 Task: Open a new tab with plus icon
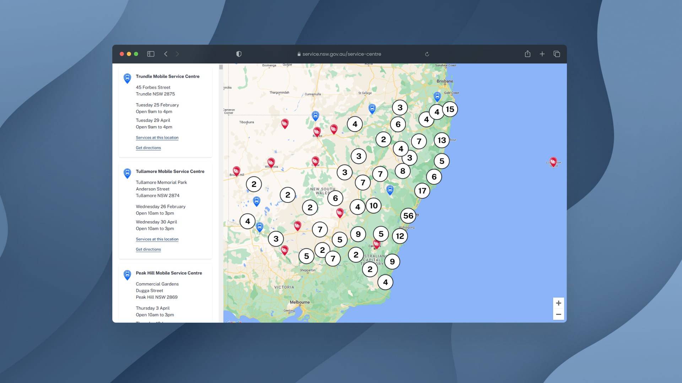(x=542, y=54)
